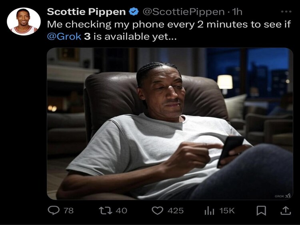
Task: Open the Scottie Pippen display name link
Action: point(86,12)
